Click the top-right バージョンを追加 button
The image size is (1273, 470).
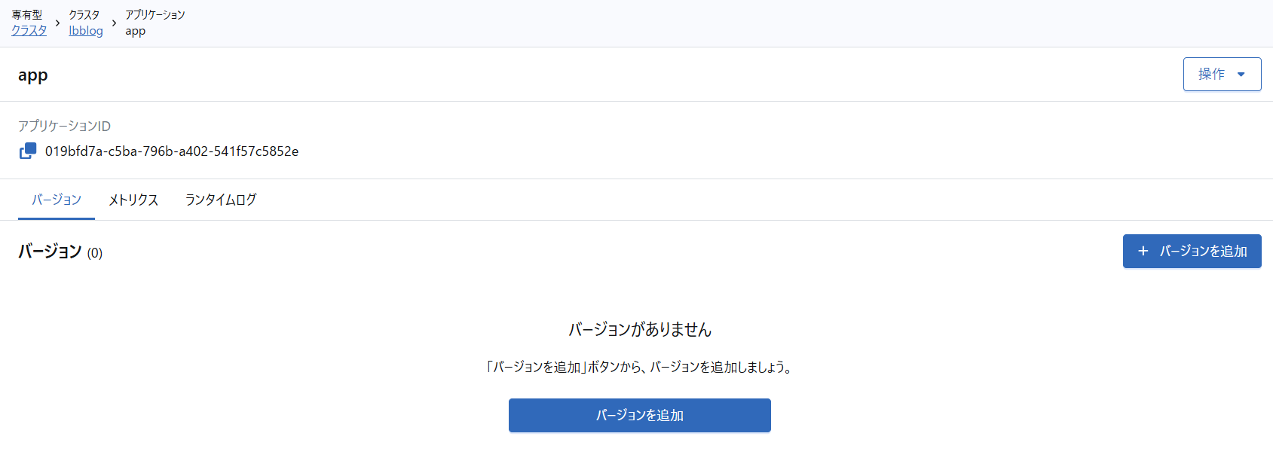tap(1192, 251)
